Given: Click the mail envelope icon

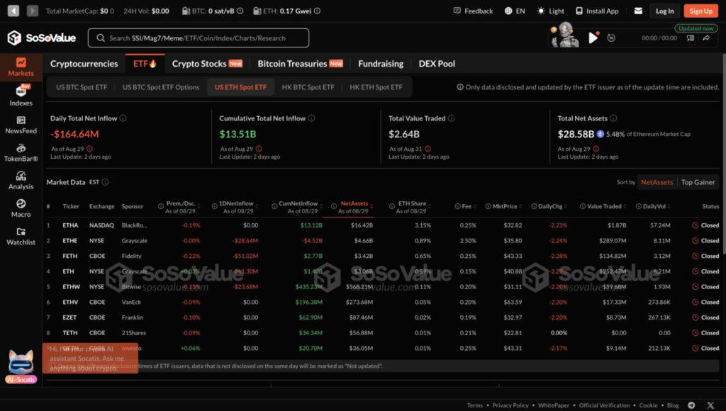Looking at the screenshot, I should [x=638, y=11].
